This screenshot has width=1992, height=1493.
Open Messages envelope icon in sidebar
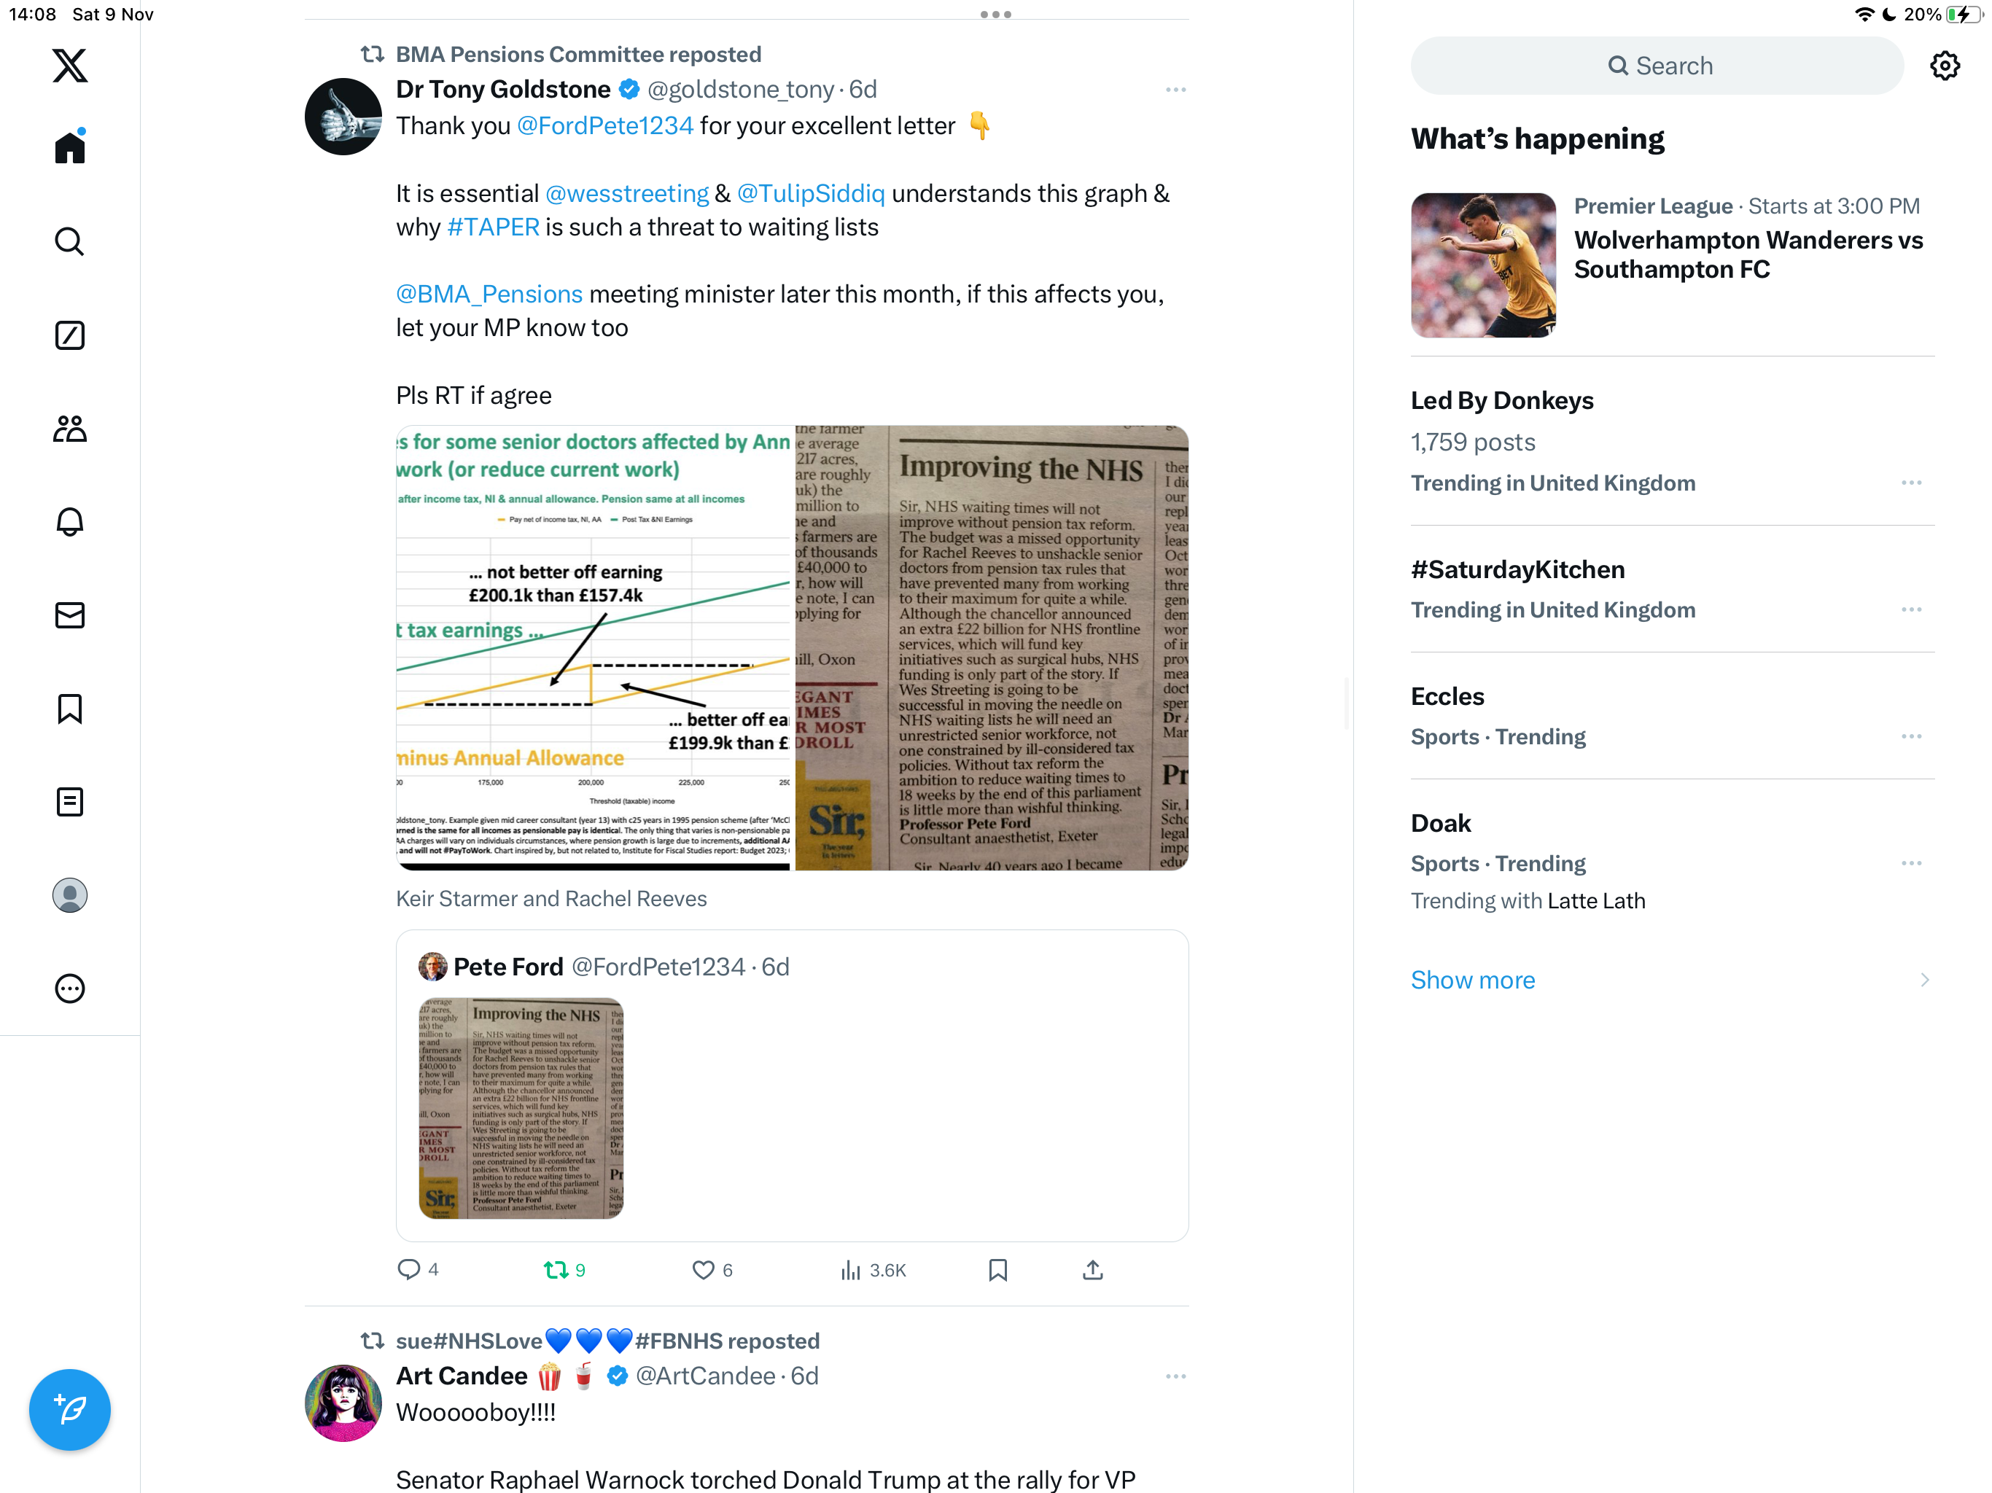pyautogui.click(x=69, y=615)
